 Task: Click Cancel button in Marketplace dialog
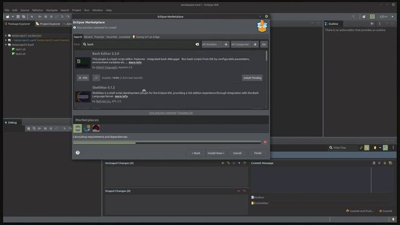pyautogui.click(x=237, y=153)
